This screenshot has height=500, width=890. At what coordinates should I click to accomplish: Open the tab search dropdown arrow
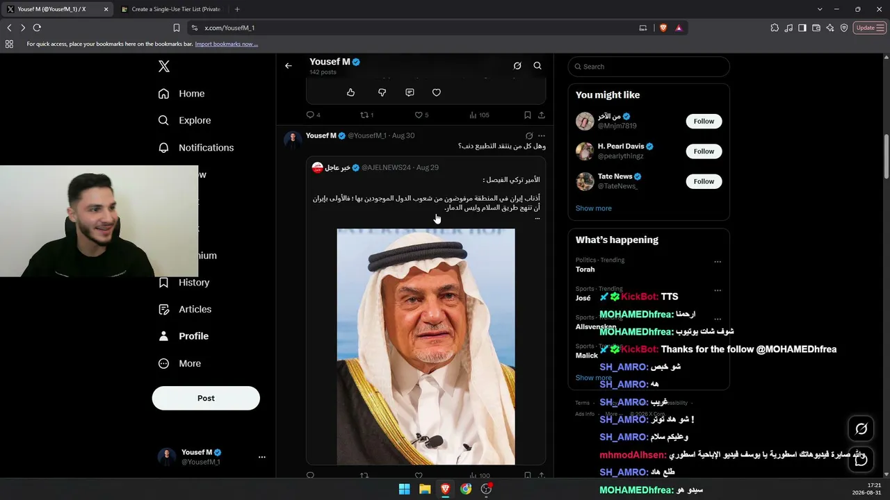coord(820,9)
